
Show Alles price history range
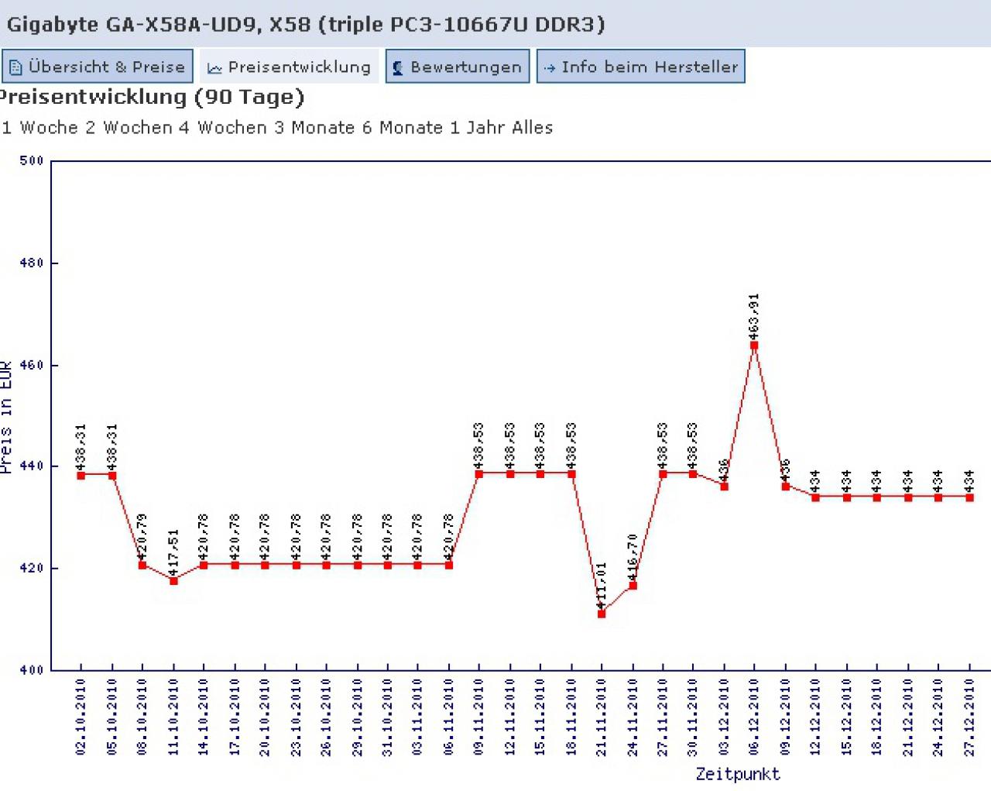click(x=531, y=128)
